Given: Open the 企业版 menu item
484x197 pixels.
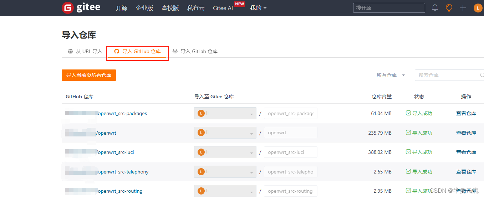Looking at the screenshot, I should pyautogui.click(x=144, y=8).
